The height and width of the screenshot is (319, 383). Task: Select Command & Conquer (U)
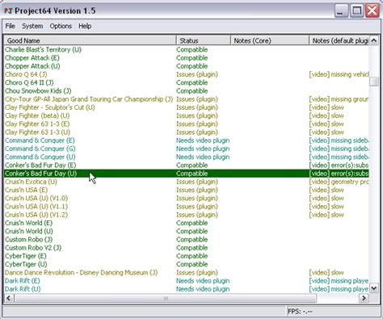40,157
